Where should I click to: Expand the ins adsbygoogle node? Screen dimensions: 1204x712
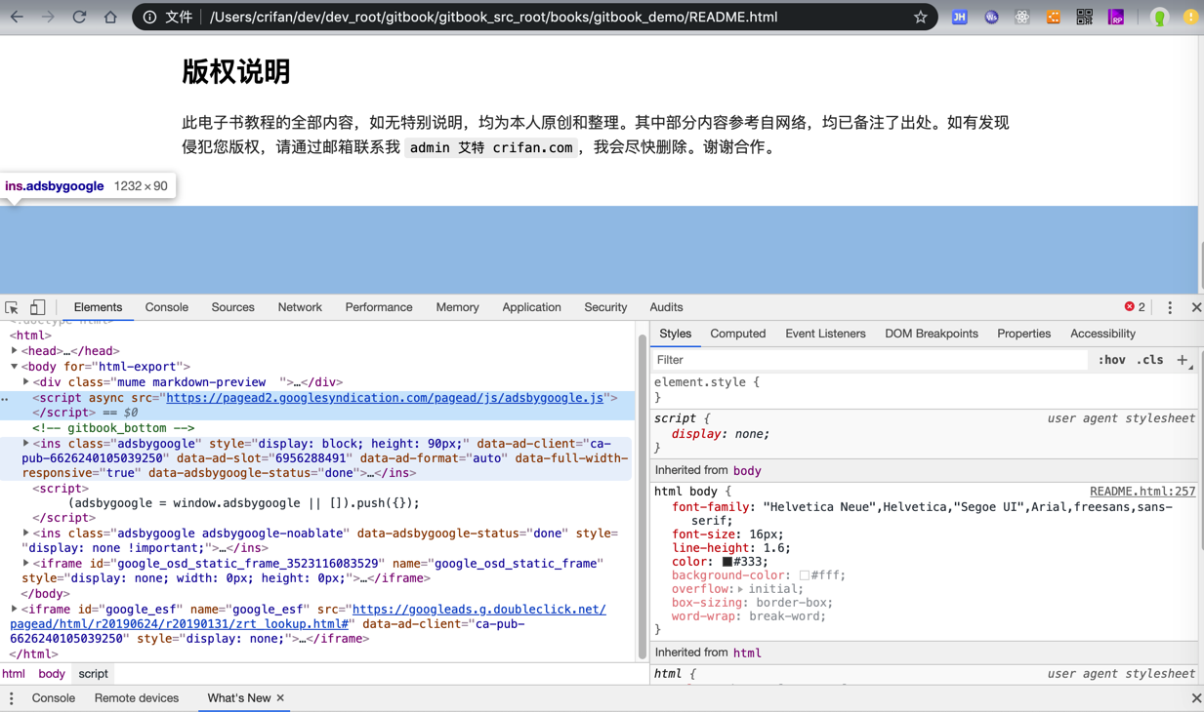pos(26,443)
